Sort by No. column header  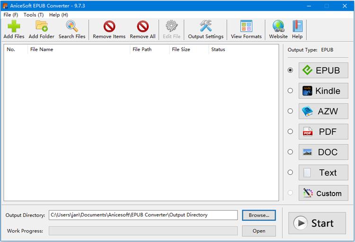16,49
